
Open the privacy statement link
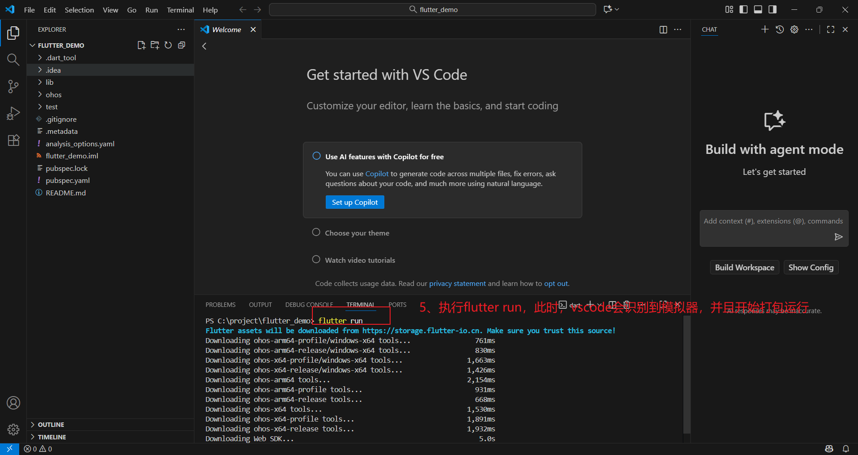(x=457, y=283)
